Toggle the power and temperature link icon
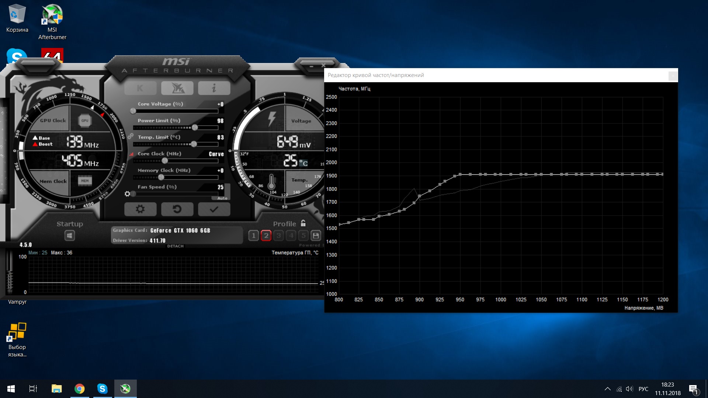This screenshot has height=398, width=708. click(x=131, y=136)
